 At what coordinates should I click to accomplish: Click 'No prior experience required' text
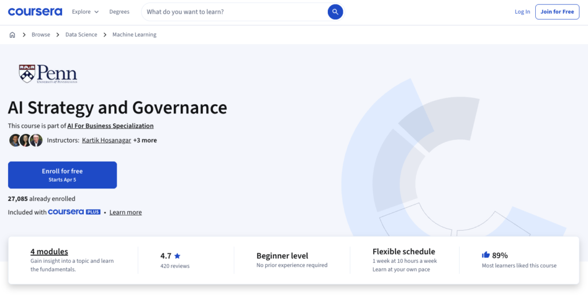tap(292, 265)
